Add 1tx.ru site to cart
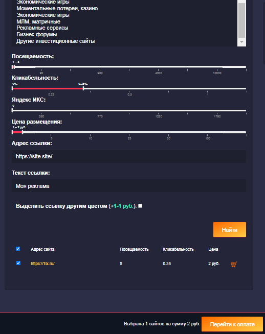The width and height of the screenshot is (265, 334). (x=234, y=264)
